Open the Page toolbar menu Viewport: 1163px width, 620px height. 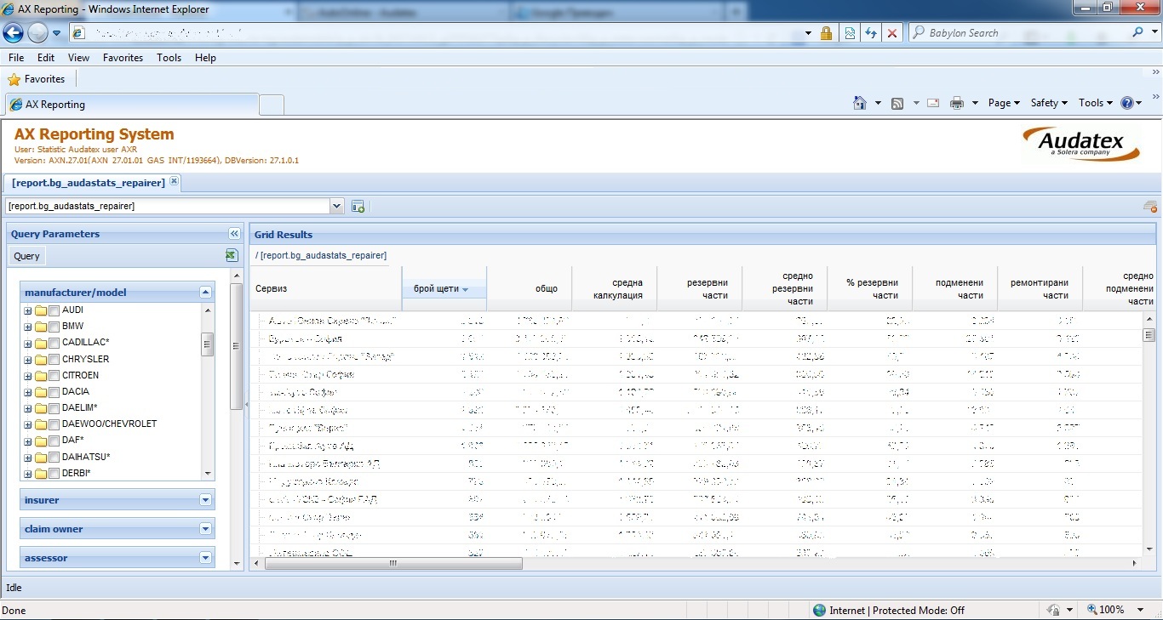click(x=1004, y=103)
